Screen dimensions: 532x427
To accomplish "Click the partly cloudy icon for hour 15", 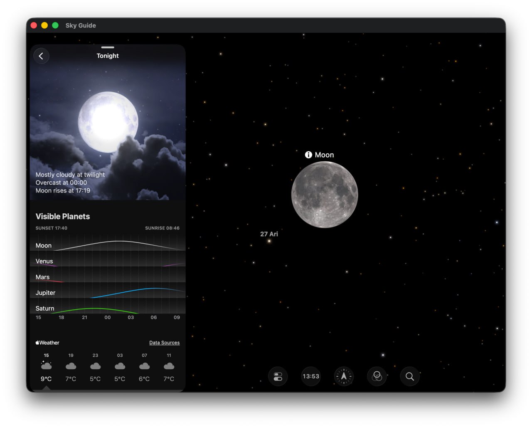I will [46, 366].
